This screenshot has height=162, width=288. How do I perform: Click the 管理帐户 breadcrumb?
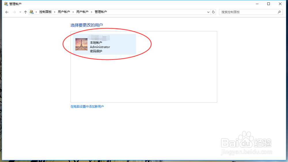[101, 12]
